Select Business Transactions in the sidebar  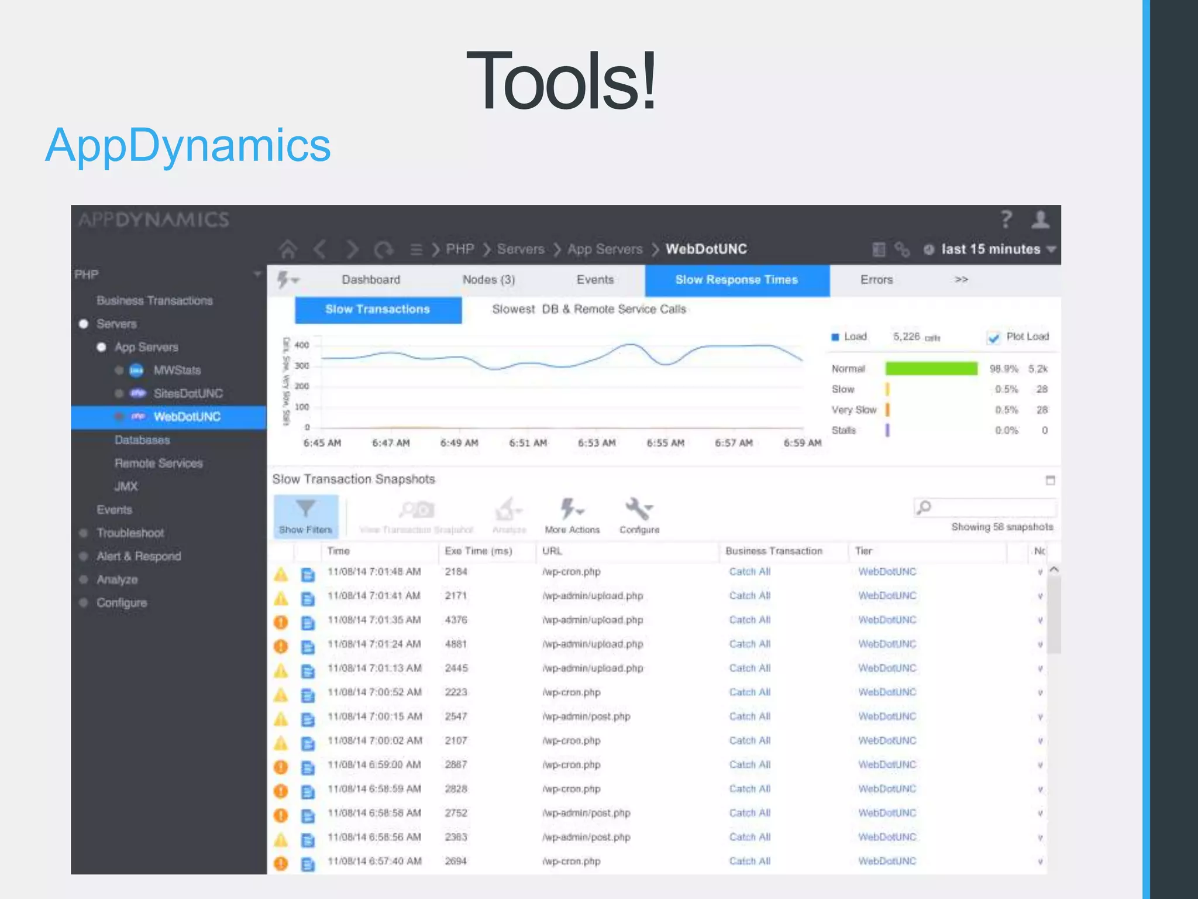click(154, 300)
